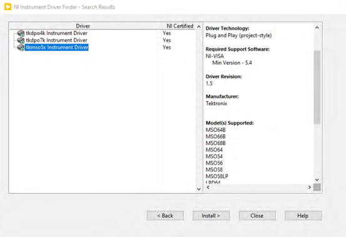
Task: Close the driver finder dialog
Action: tap(257, 216)
